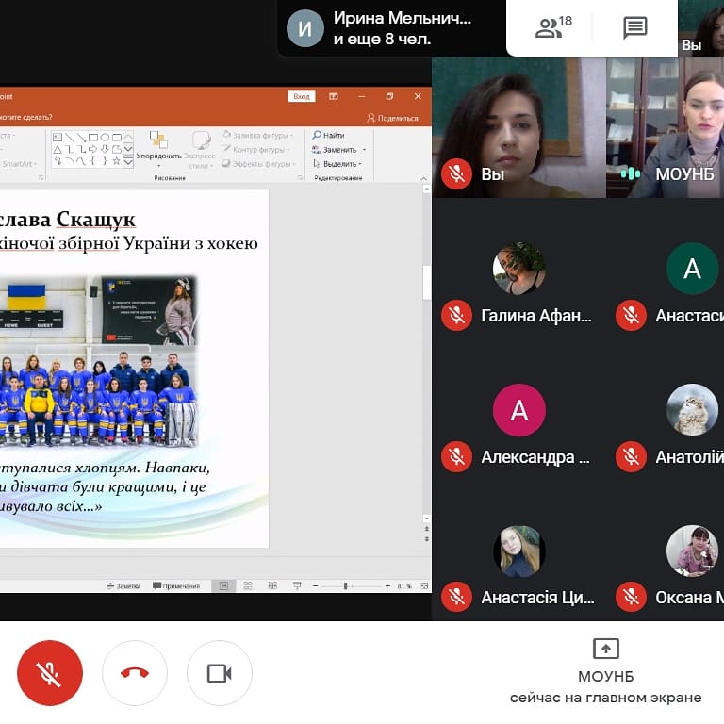Switch to slide sorter view
Image resolution: width=724 pixels, height=724 pixels.
coord(248,586)
